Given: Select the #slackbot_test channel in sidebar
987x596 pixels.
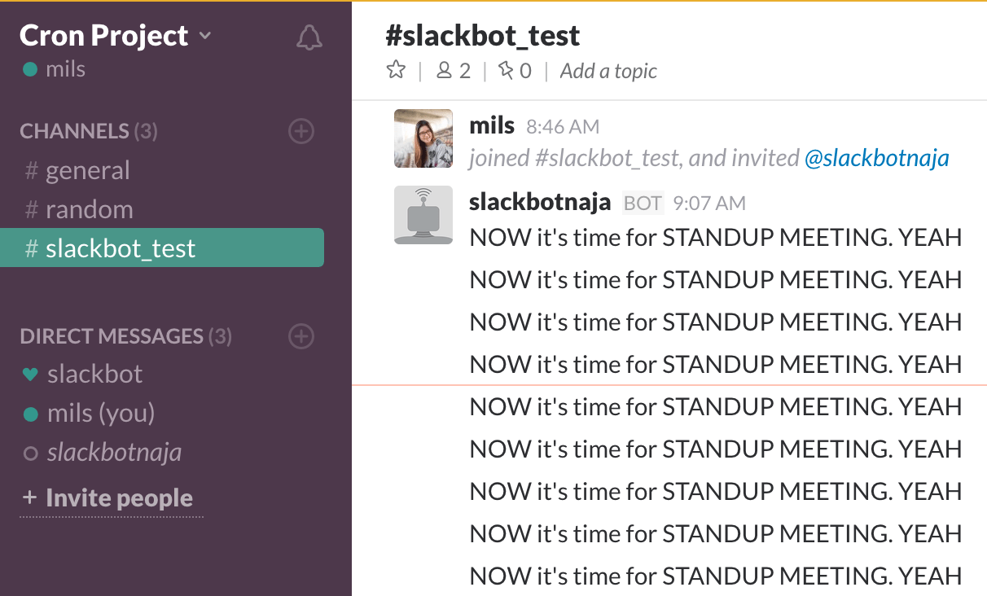Looking at the screenshot, I should pos(120,248).
